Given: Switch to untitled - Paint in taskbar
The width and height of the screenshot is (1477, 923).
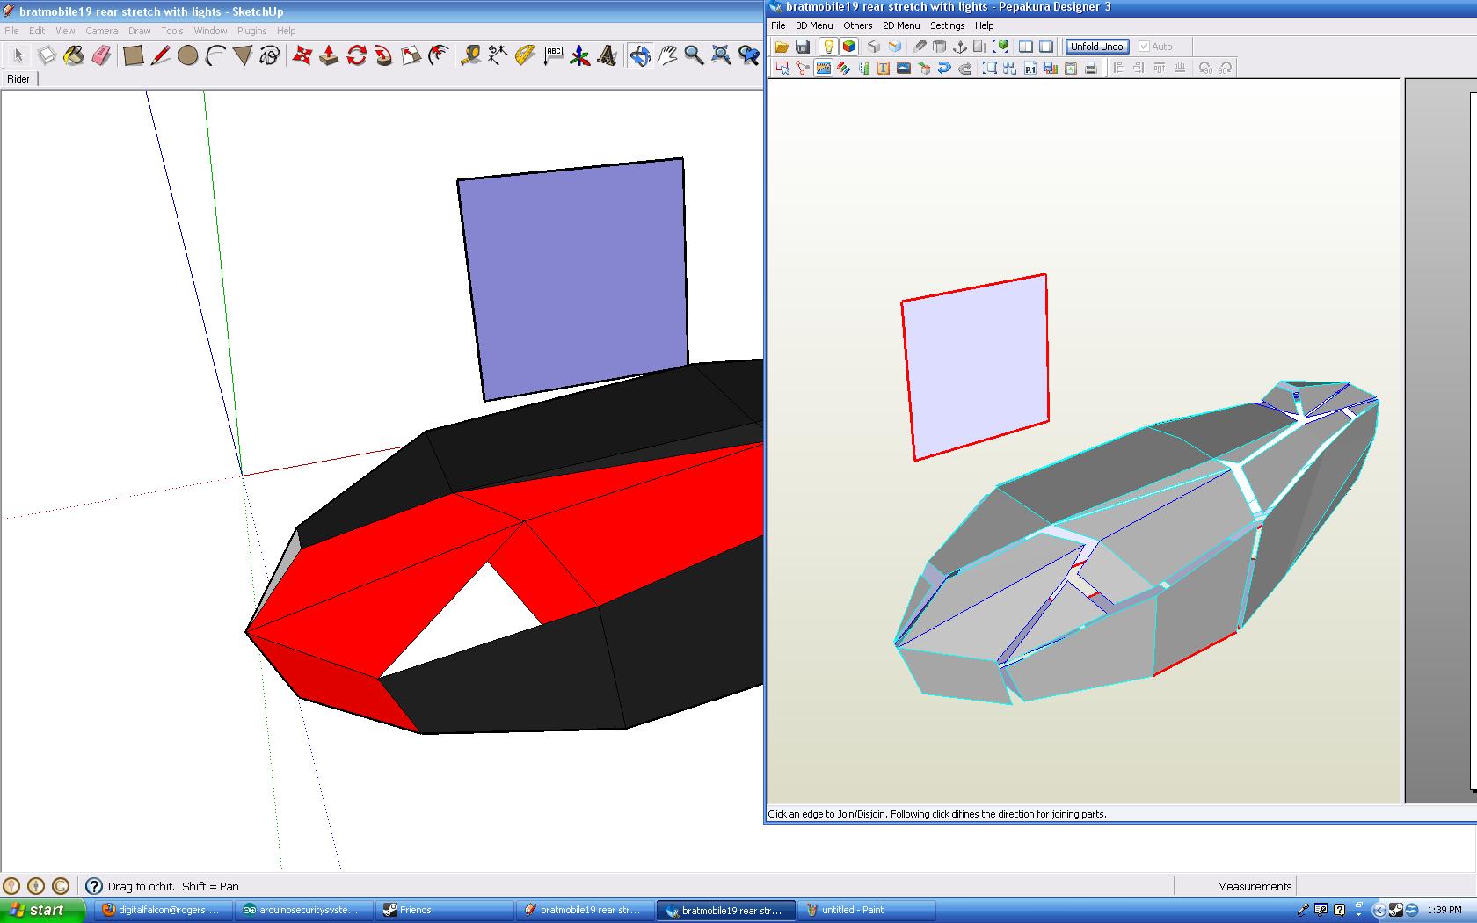Looking at the screenshot, I should coord(865,910).
